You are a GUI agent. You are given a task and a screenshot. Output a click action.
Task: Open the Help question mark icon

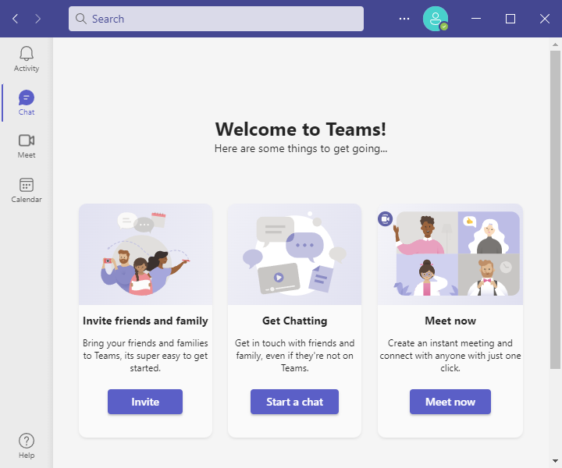[x=27, y=441]
